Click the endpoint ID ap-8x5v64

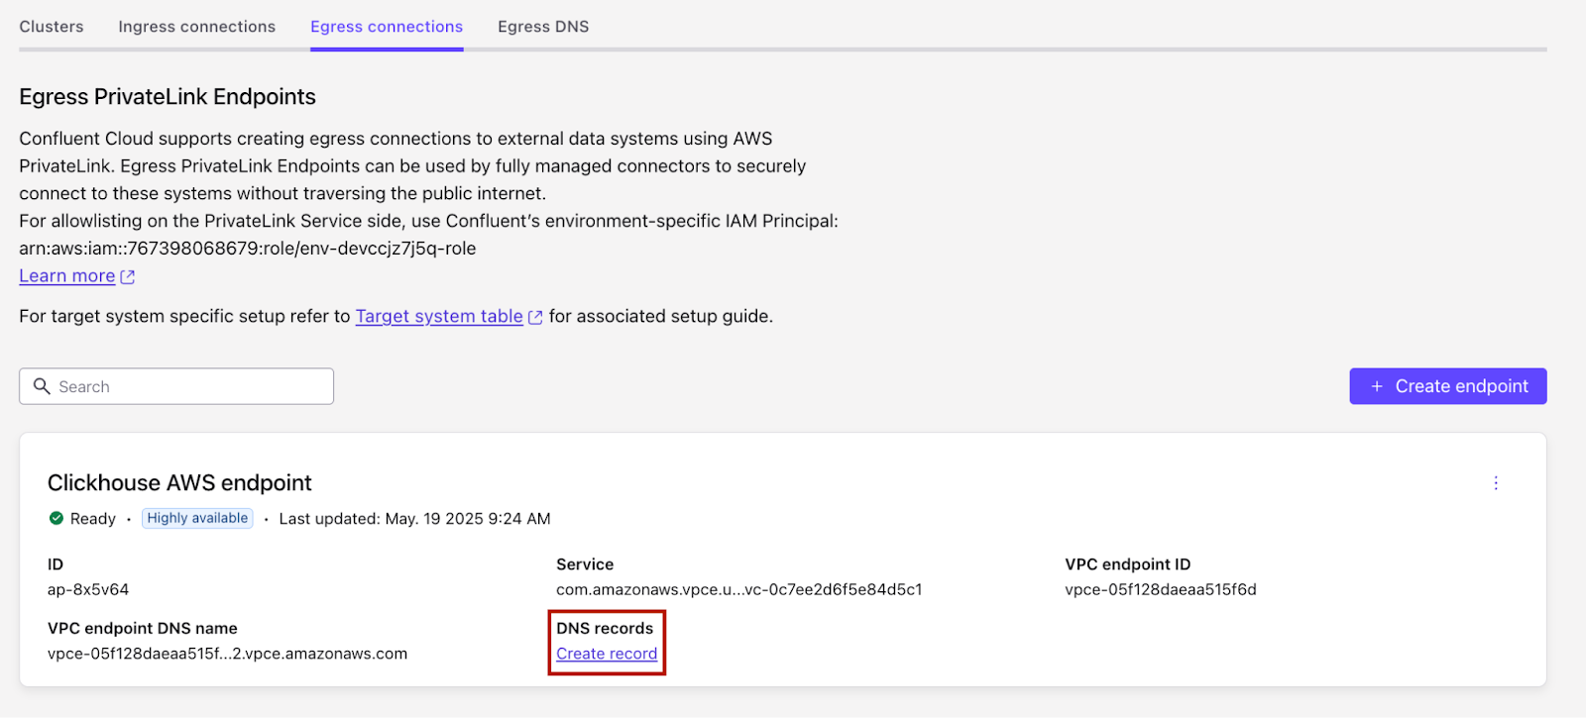(88, 589)
